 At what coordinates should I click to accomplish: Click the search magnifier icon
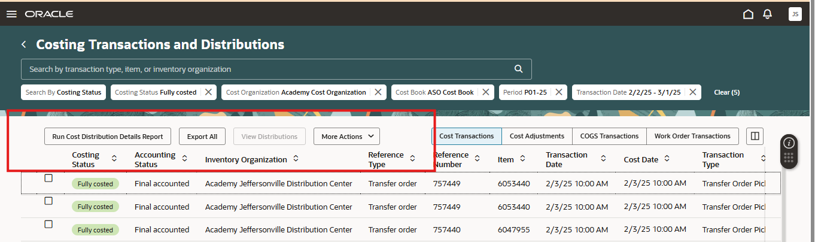pos(519,69)
